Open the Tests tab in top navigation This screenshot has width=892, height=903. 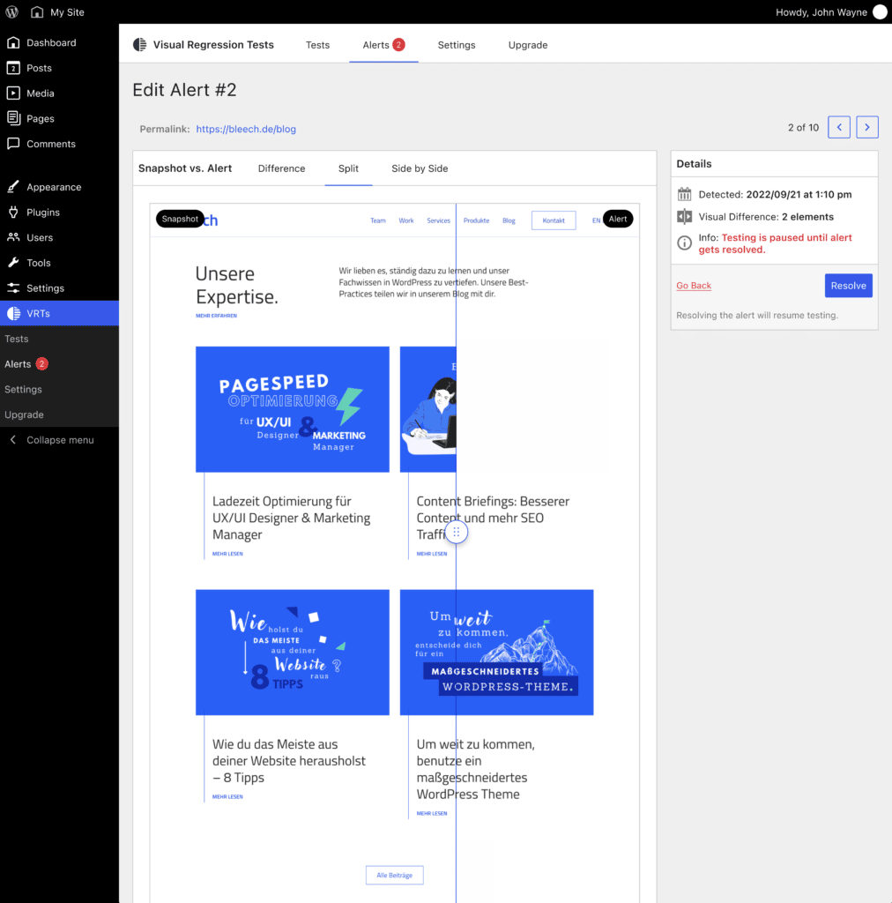pyautogui.click(x=317, y=45)
